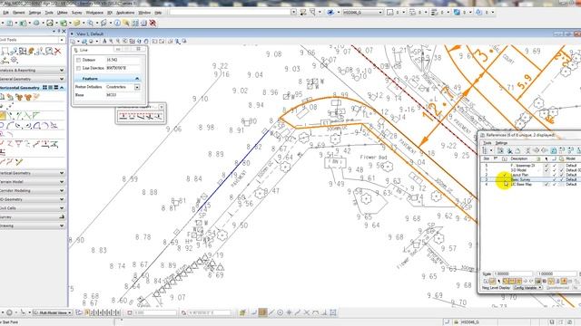Switch Horizontal Geometry to icon grid layout

[44, 88]
